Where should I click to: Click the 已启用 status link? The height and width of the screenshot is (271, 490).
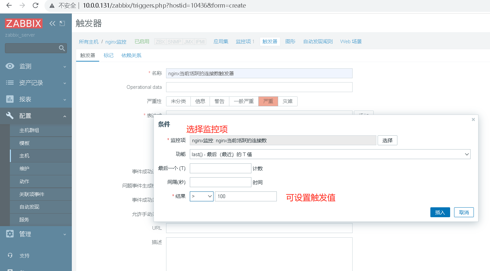pos(142,42)
